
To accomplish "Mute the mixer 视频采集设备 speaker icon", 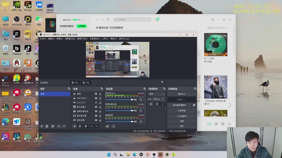I will [135, 111].
